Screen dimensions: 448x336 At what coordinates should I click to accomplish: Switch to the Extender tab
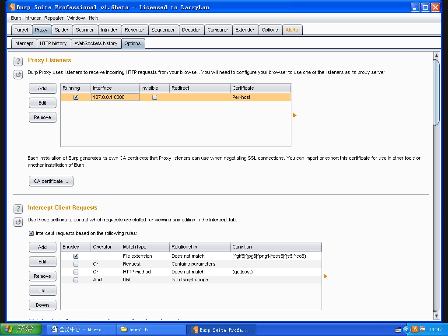point(245,30)
